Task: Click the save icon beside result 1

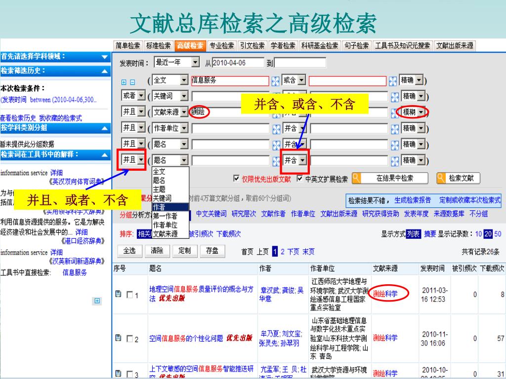Action: pyautogui.click(x=118, y=294)
